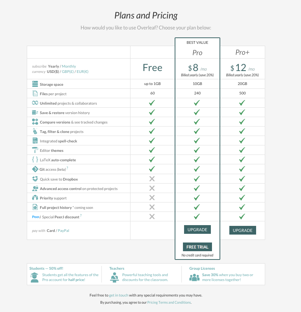Change currency to GBP(£)
Image resolution: width=301 pixels, height=312 pixels.
(x=68, y=72)
